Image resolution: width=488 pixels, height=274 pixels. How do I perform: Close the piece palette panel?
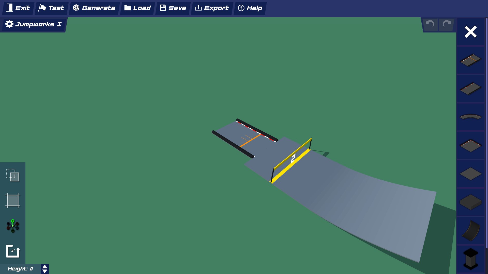(x=470, y=32)
